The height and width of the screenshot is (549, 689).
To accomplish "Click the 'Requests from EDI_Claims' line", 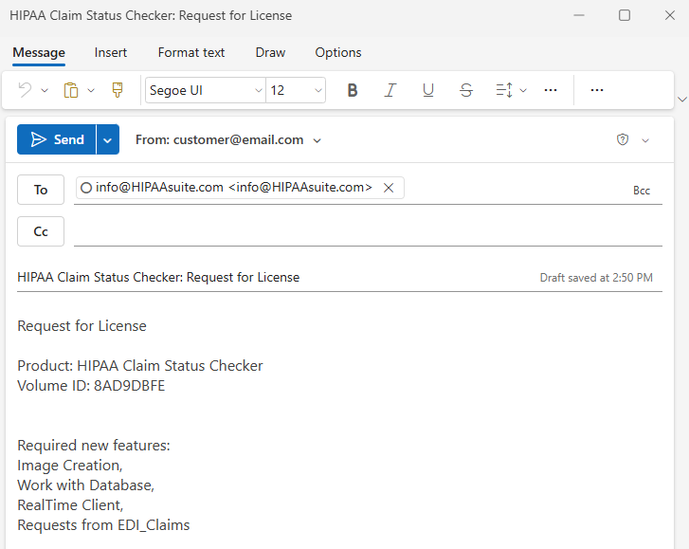I will point(103,525).
